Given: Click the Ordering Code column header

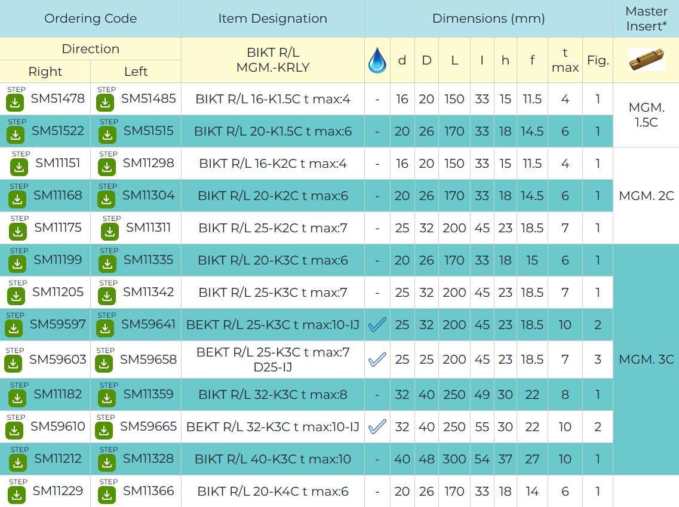Looking at the screenshot, I should 90,19.
